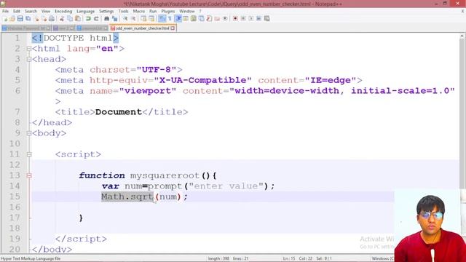Click the Close All toolbar icon
466x262 pixels.
(44, 19)
